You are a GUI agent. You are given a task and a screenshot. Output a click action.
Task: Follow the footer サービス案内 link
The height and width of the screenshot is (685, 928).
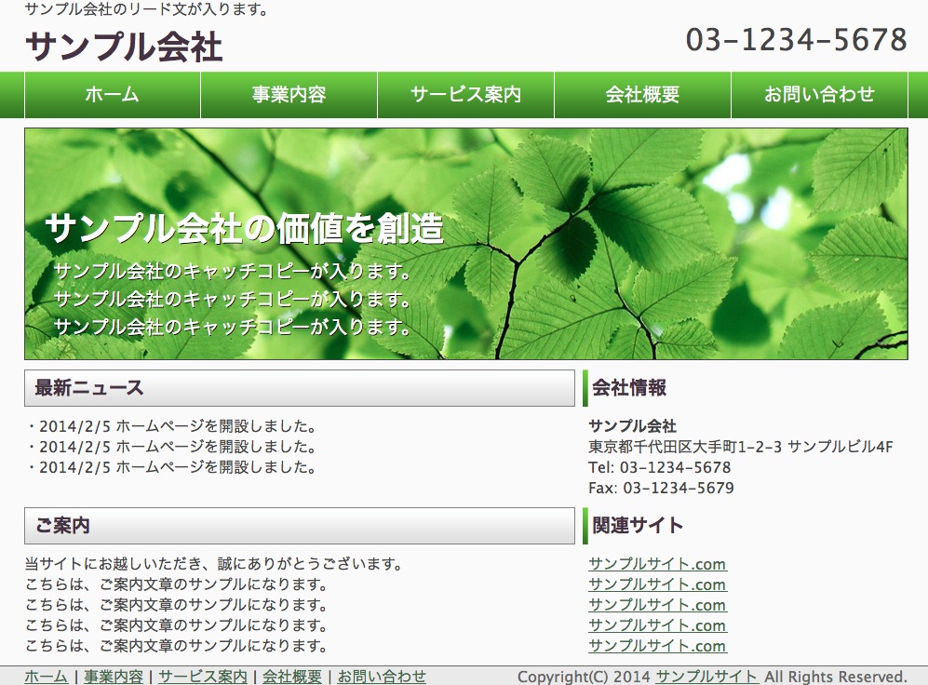203,677
